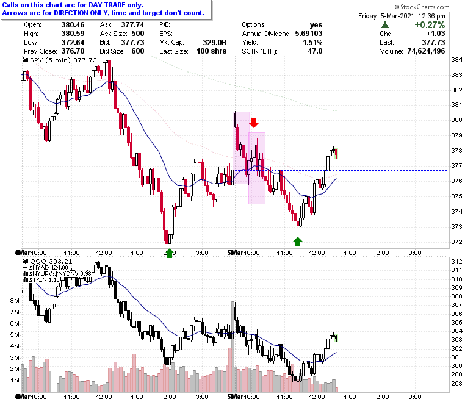Click the SCTR (ETF) value 47.0
The height and width of the screenshot is (402, 476).
315,51
